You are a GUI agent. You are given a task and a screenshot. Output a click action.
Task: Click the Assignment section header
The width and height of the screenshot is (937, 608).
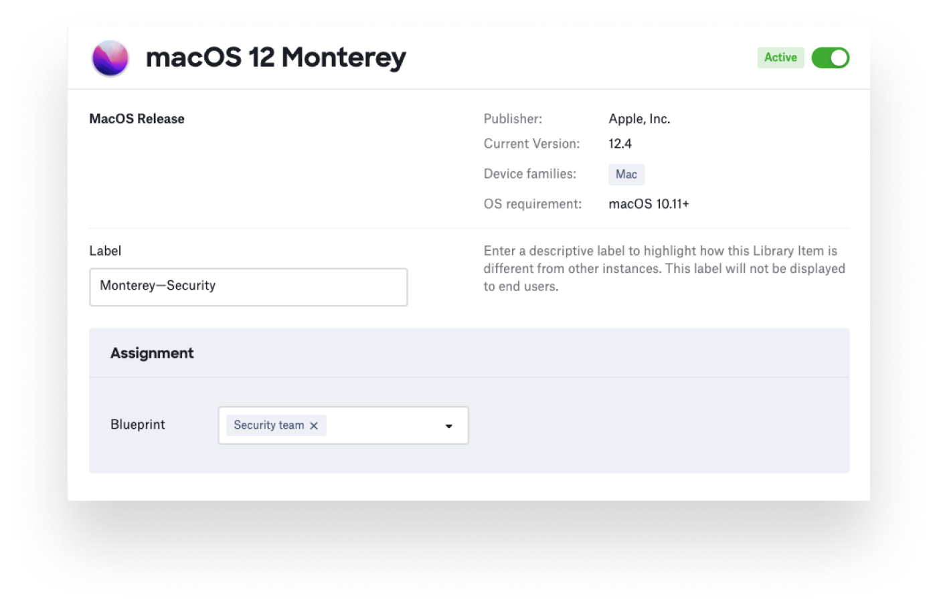(152, 353)
